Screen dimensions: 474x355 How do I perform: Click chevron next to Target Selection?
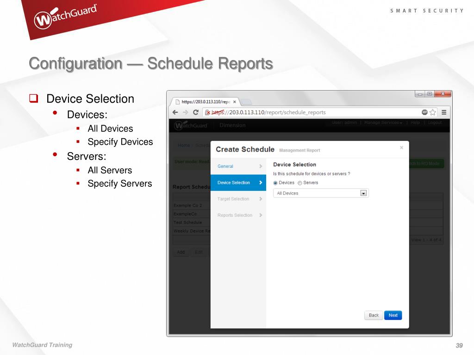click(261, 199)
